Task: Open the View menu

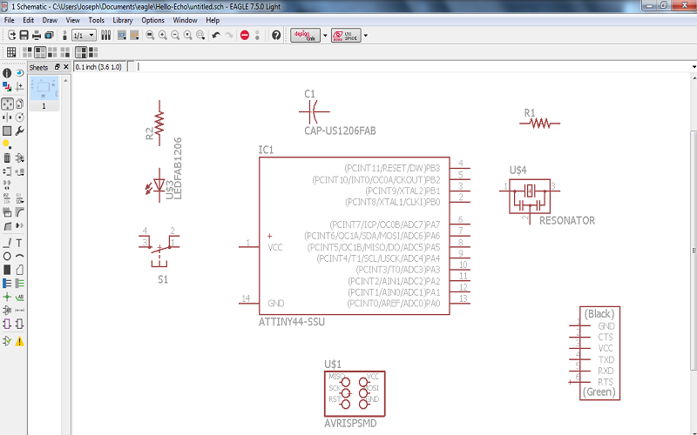Action: [x=72, y=20]
